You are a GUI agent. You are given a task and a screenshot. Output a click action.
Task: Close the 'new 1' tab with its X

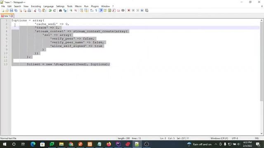(x=12, y=16)
